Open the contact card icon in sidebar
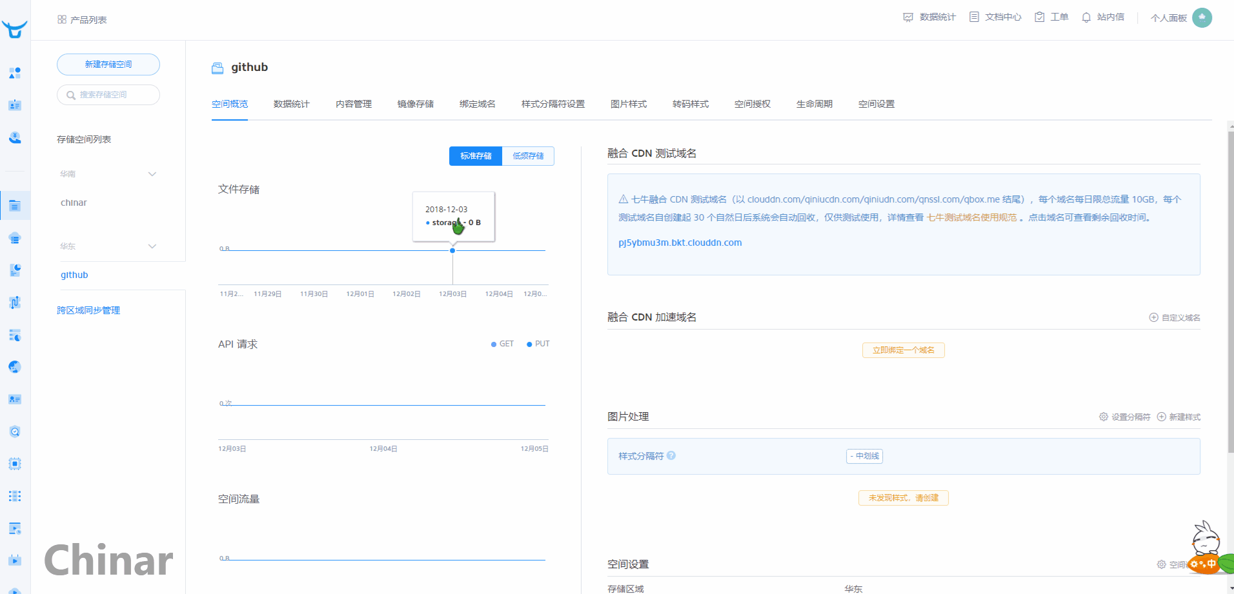This screenshot has width=1234, height=594. (15, 399)
